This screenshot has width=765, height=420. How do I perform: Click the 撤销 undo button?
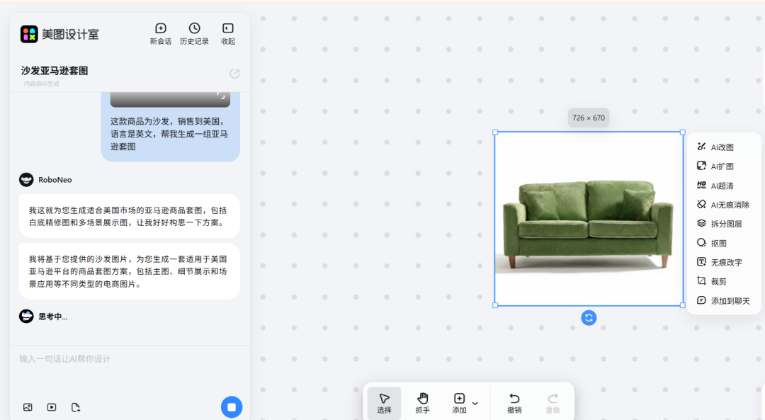515,400
